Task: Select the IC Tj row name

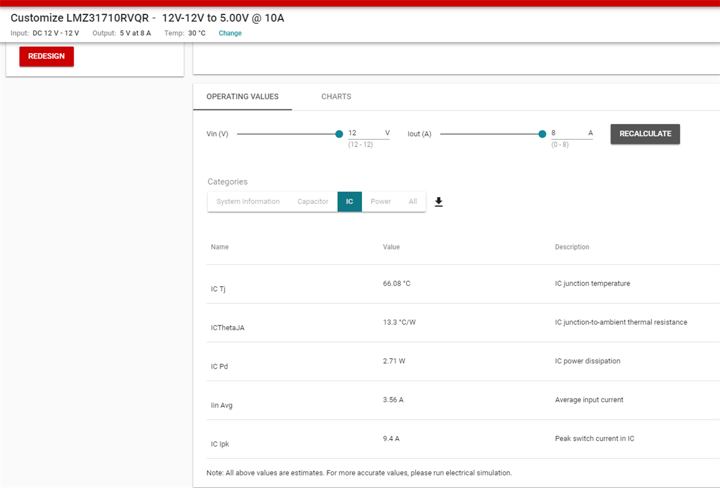Action: pyautogui.click(x=218, y=289)
